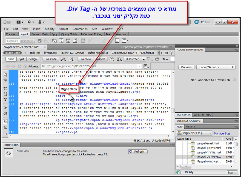Viewport: 241px width, 177px height.
Task: Click the Live Code options arrow icon
Action: pos(63,59)
